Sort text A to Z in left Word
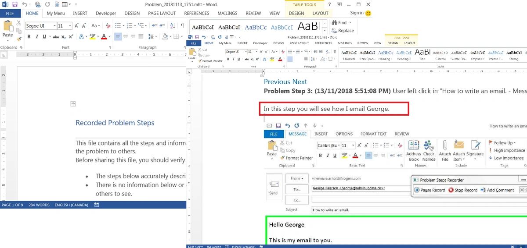The width and height of the screenshot is (527, 248). click(173, 25)
